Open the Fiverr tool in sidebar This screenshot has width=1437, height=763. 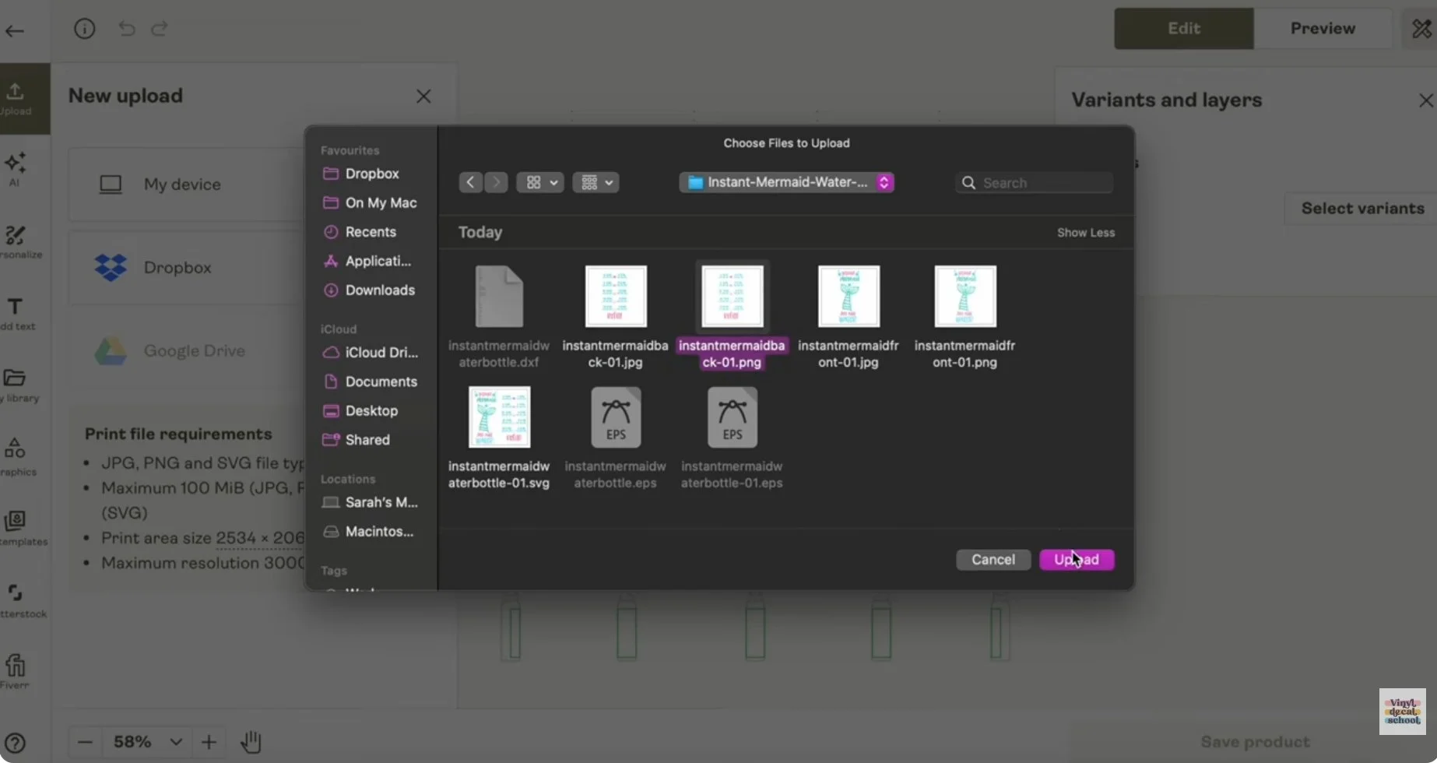point(16,671)
